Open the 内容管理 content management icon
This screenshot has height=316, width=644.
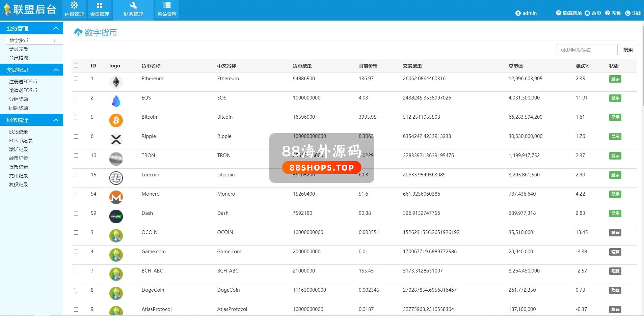tap(74, 6)
